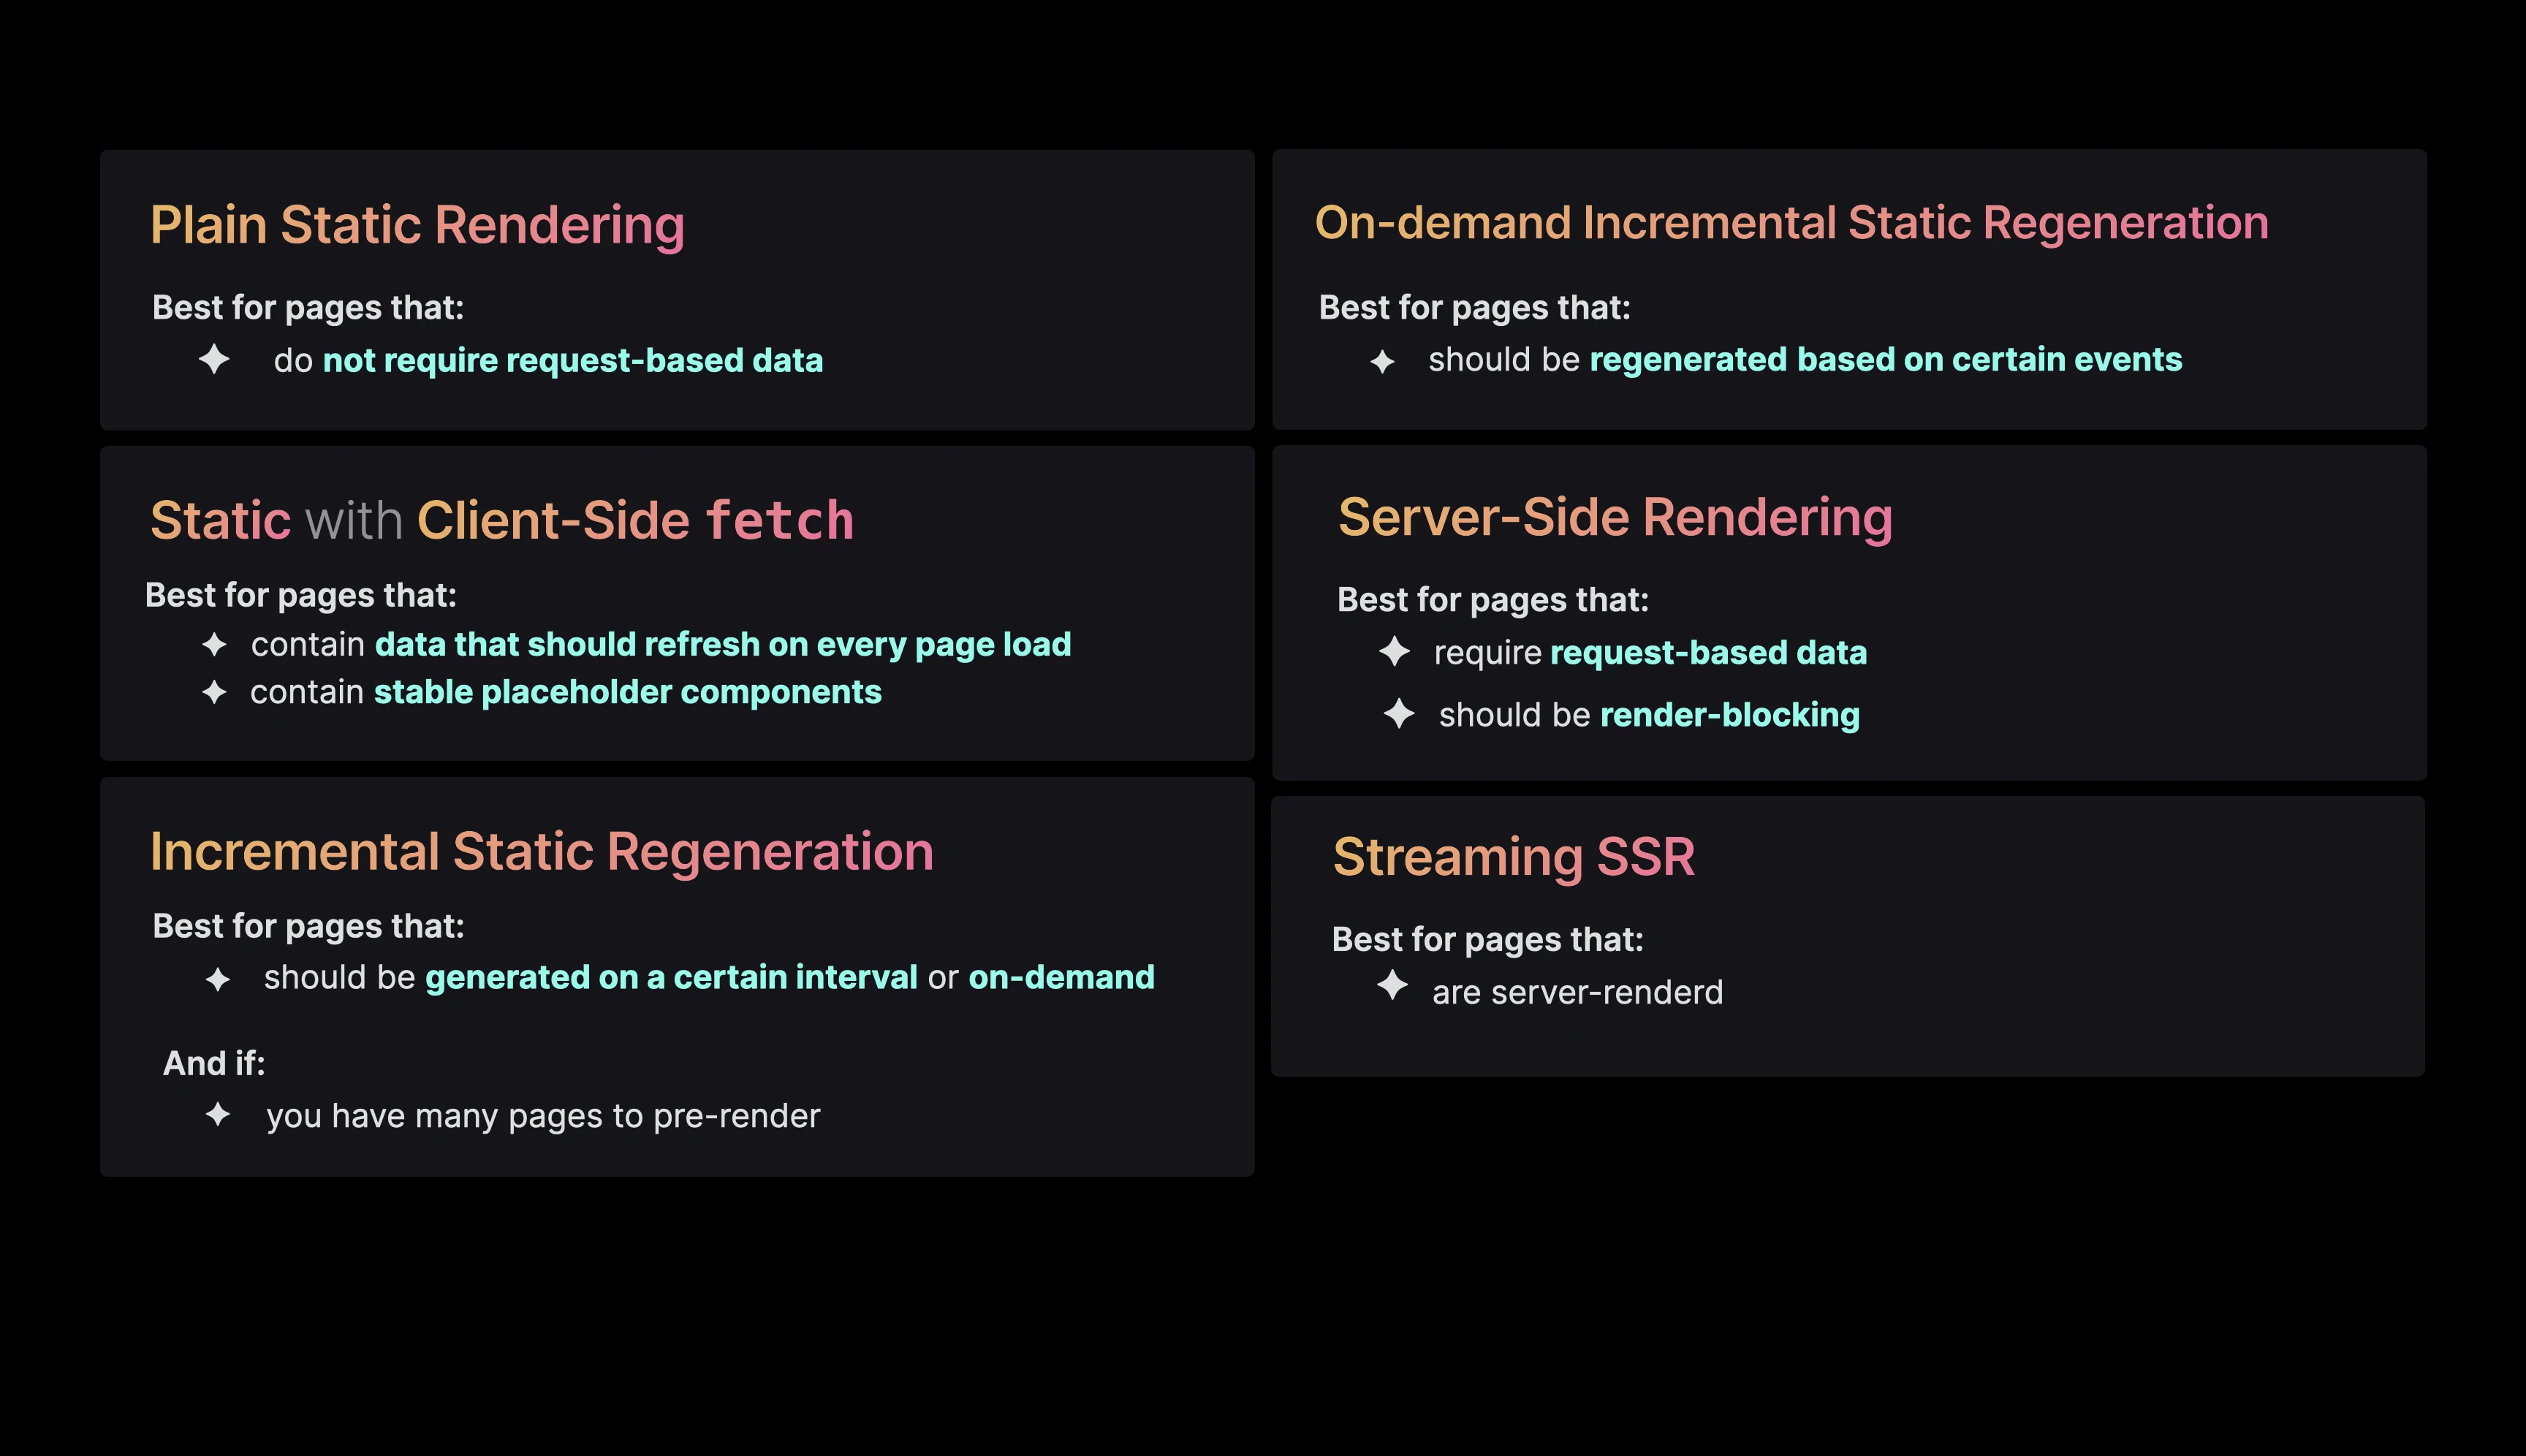Click highlighted text 'render-blocking'

(1729, 715)
